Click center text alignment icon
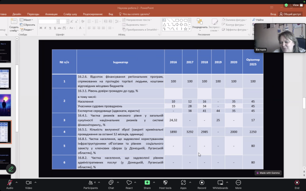This screenshot has height=191, width=306. coord(94,28)
